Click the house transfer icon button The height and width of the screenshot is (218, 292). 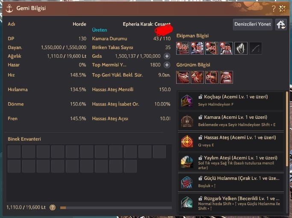(281, 24)
